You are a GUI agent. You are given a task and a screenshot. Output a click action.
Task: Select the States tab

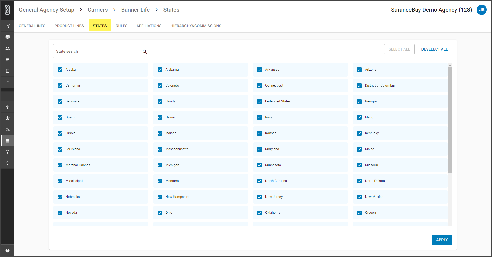coord(100,26)
